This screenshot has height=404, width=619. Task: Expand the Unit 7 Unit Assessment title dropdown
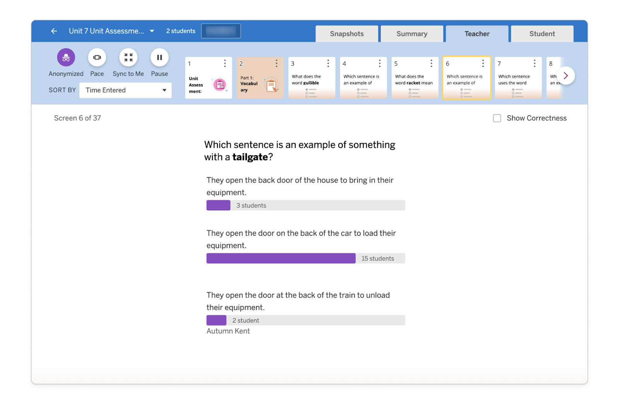[152, 31]
